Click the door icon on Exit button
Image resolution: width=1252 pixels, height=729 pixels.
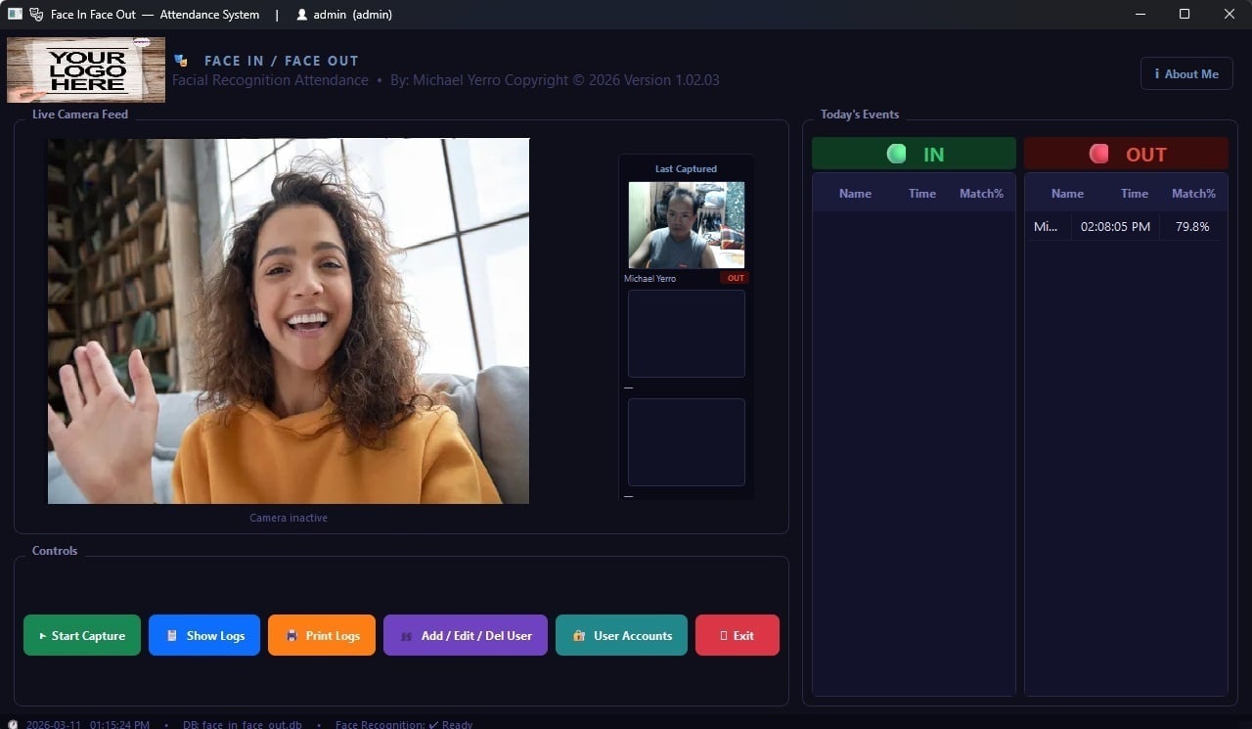(724, 636)
